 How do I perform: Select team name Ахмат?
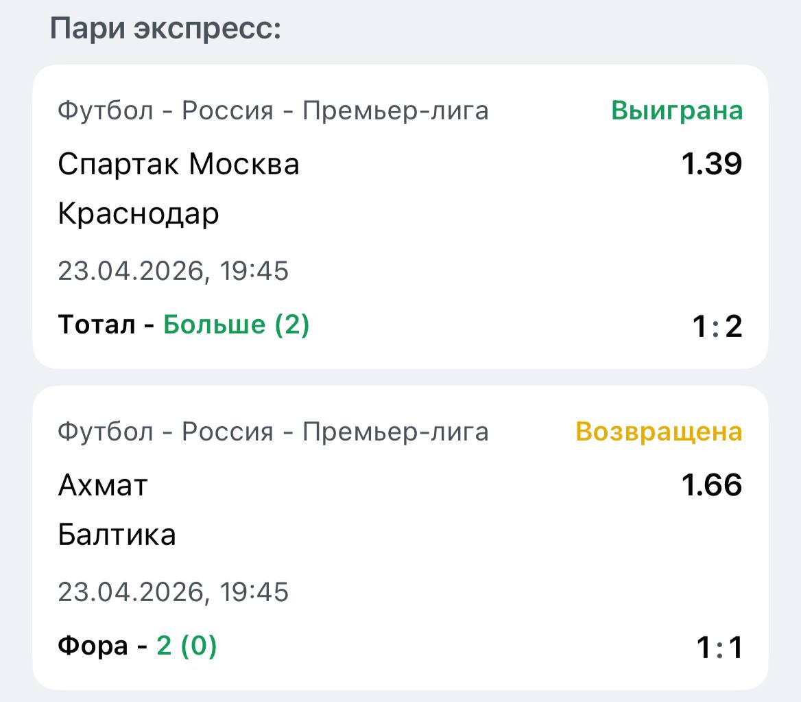(x=103, y=486)
